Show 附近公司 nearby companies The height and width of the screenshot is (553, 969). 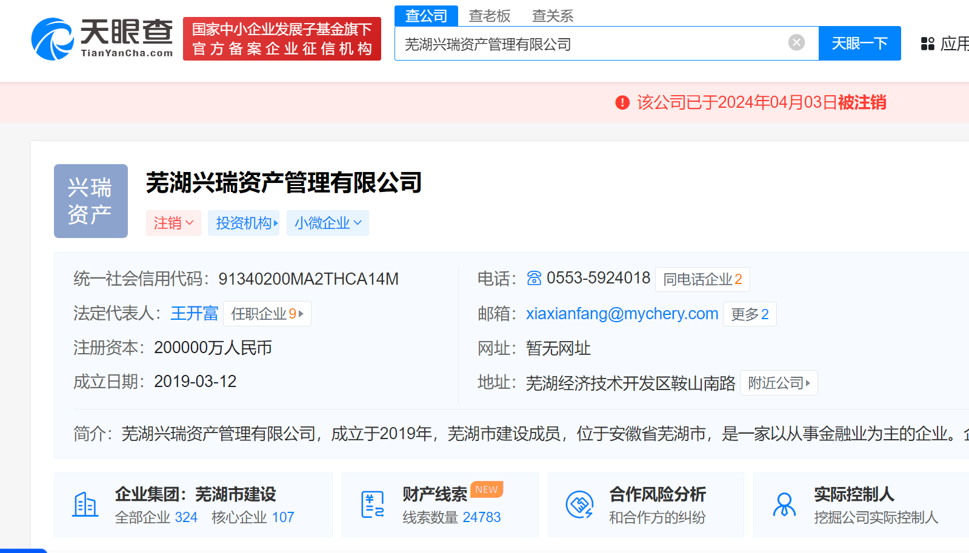[779, 383]
